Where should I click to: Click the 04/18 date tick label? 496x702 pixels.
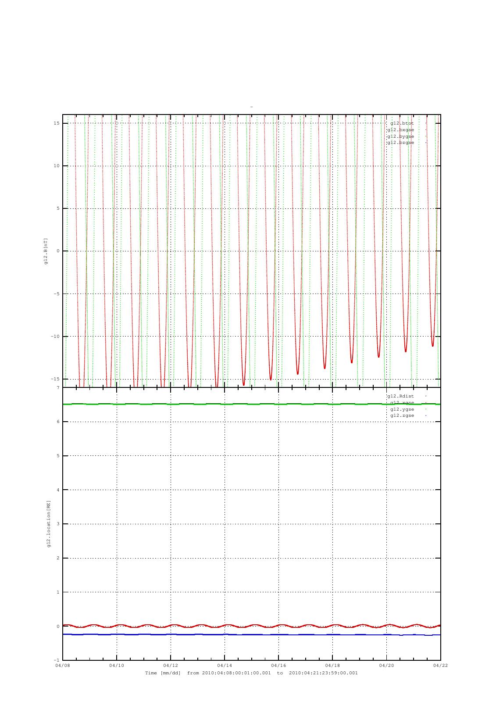(332, 666)
